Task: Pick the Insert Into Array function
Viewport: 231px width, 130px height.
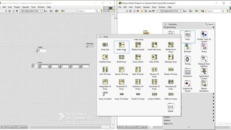Action: 154,47
